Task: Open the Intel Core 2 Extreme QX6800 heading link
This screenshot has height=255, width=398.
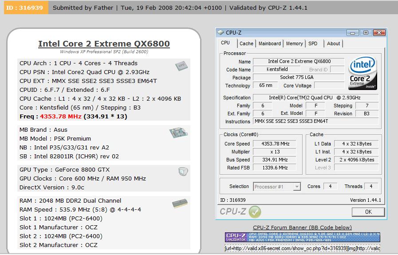Action: tap(104, 43)
